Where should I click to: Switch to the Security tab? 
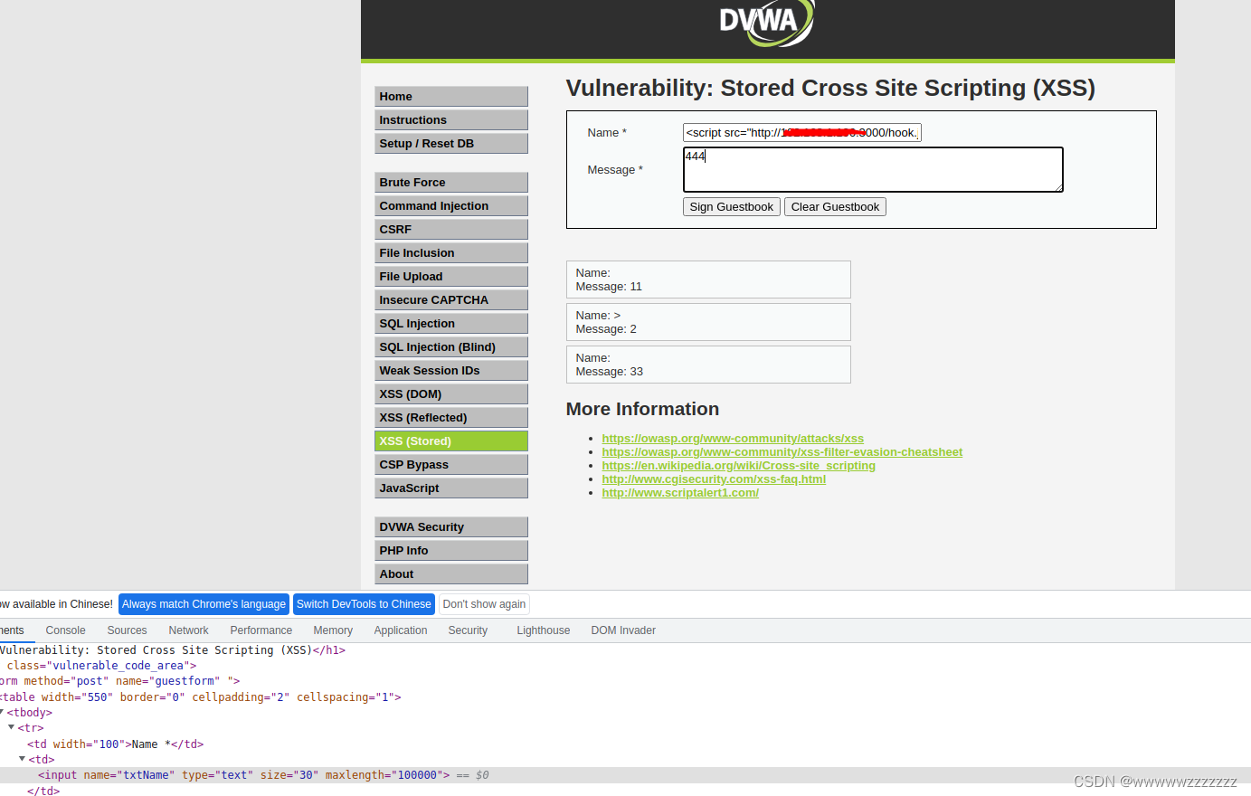click(x=468, y=630)
